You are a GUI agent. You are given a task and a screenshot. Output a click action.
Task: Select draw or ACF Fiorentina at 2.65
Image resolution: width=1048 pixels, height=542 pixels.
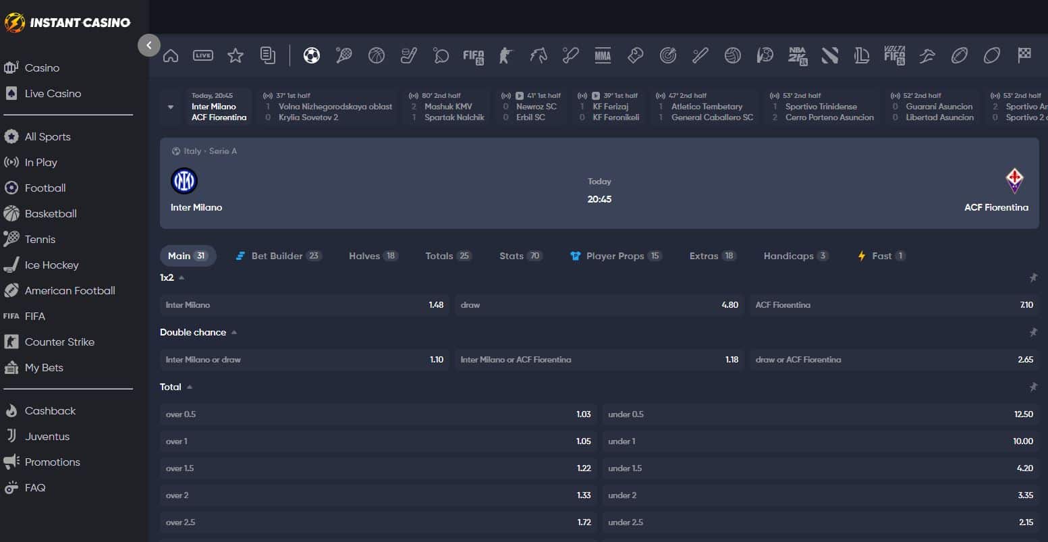[x=894, y=360]
